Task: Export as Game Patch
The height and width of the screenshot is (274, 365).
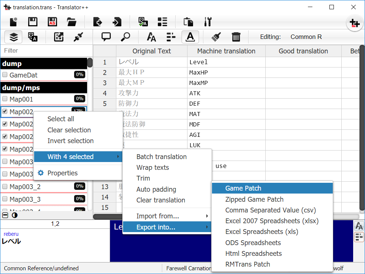Action: pos(272,188)
